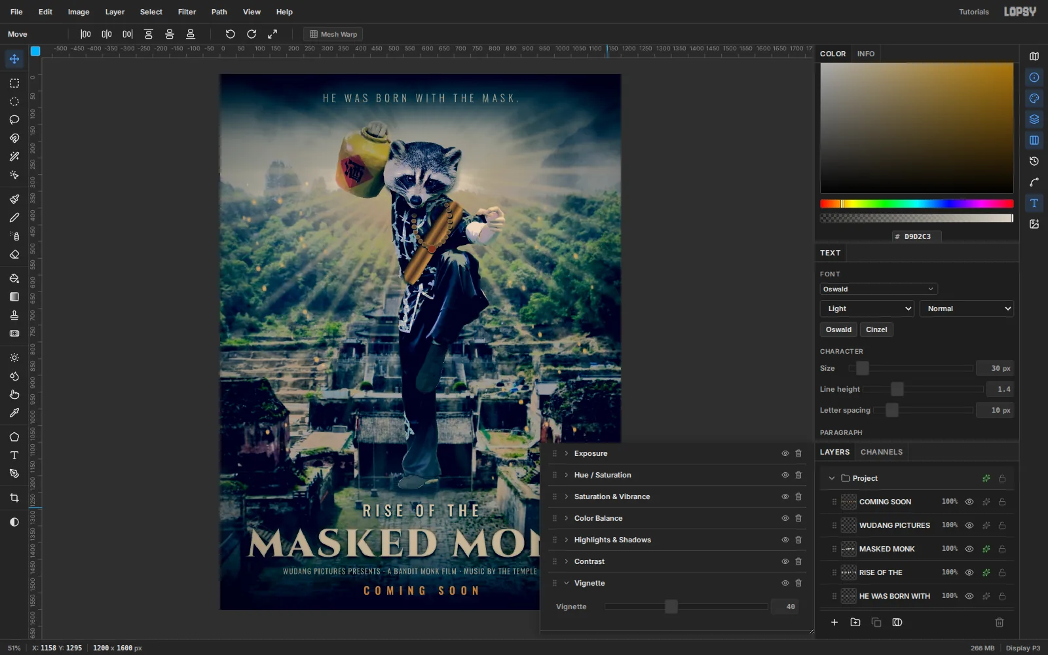Viewport: 1048px width, 655px height.
Task: Click the Redo arrow icon
Action: pos(251,34)
